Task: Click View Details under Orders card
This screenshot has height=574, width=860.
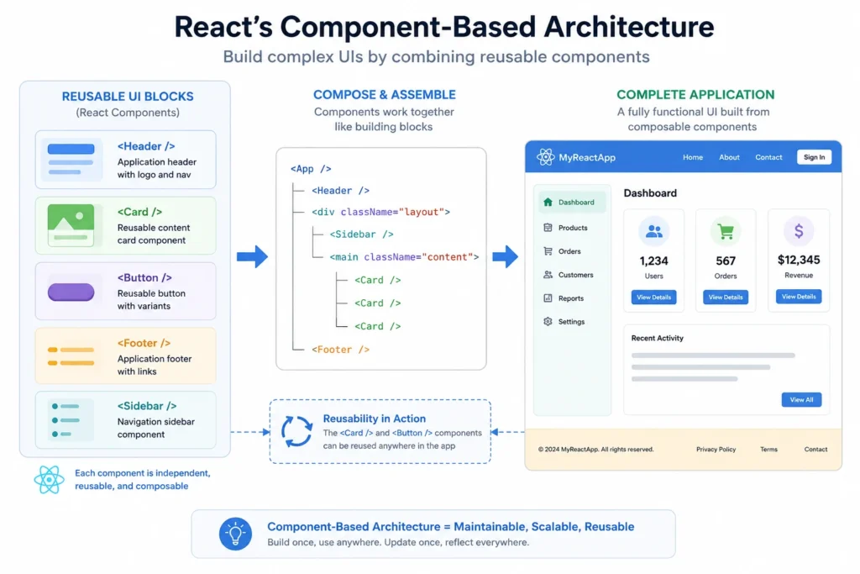Action: click(726, 297)
